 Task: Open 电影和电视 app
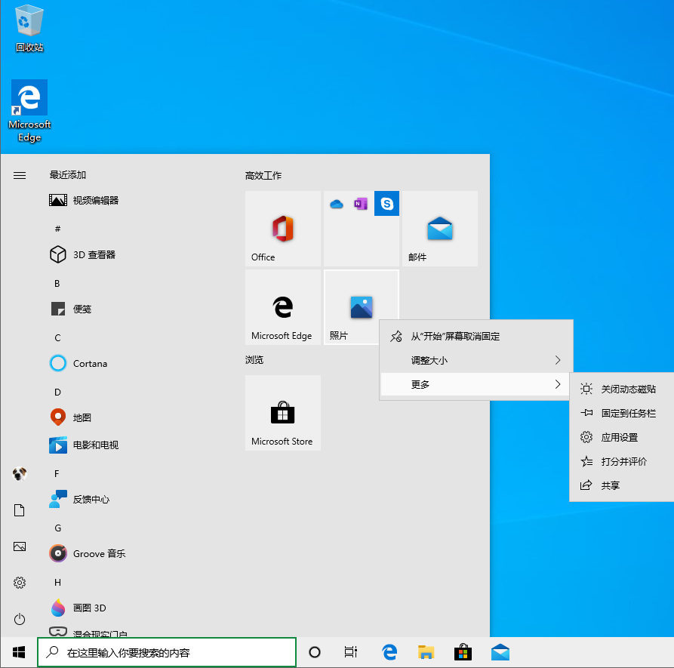(85, 445)
